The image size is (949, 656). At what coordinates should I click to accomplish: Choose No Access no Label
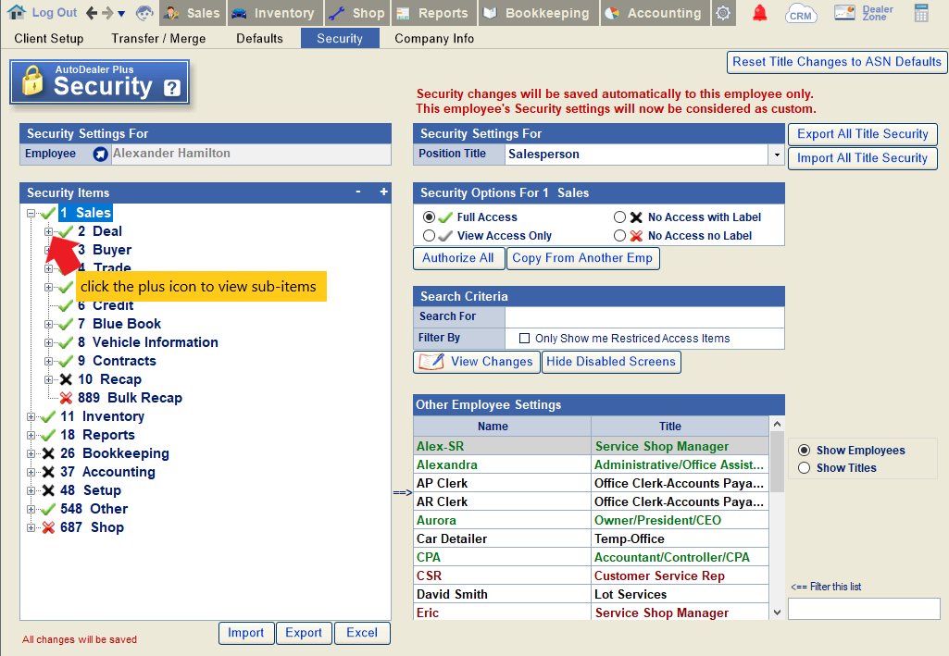[619, 236]
